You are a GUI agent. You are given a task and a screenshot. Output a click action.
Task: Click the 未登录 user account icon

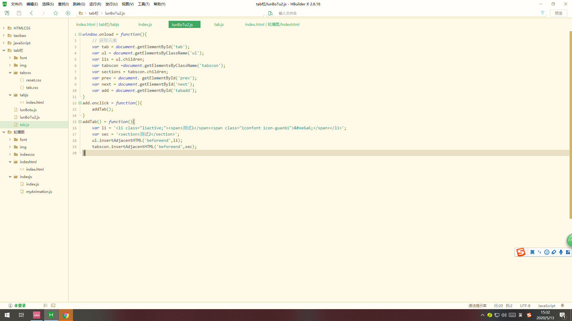tap(10, 306)
